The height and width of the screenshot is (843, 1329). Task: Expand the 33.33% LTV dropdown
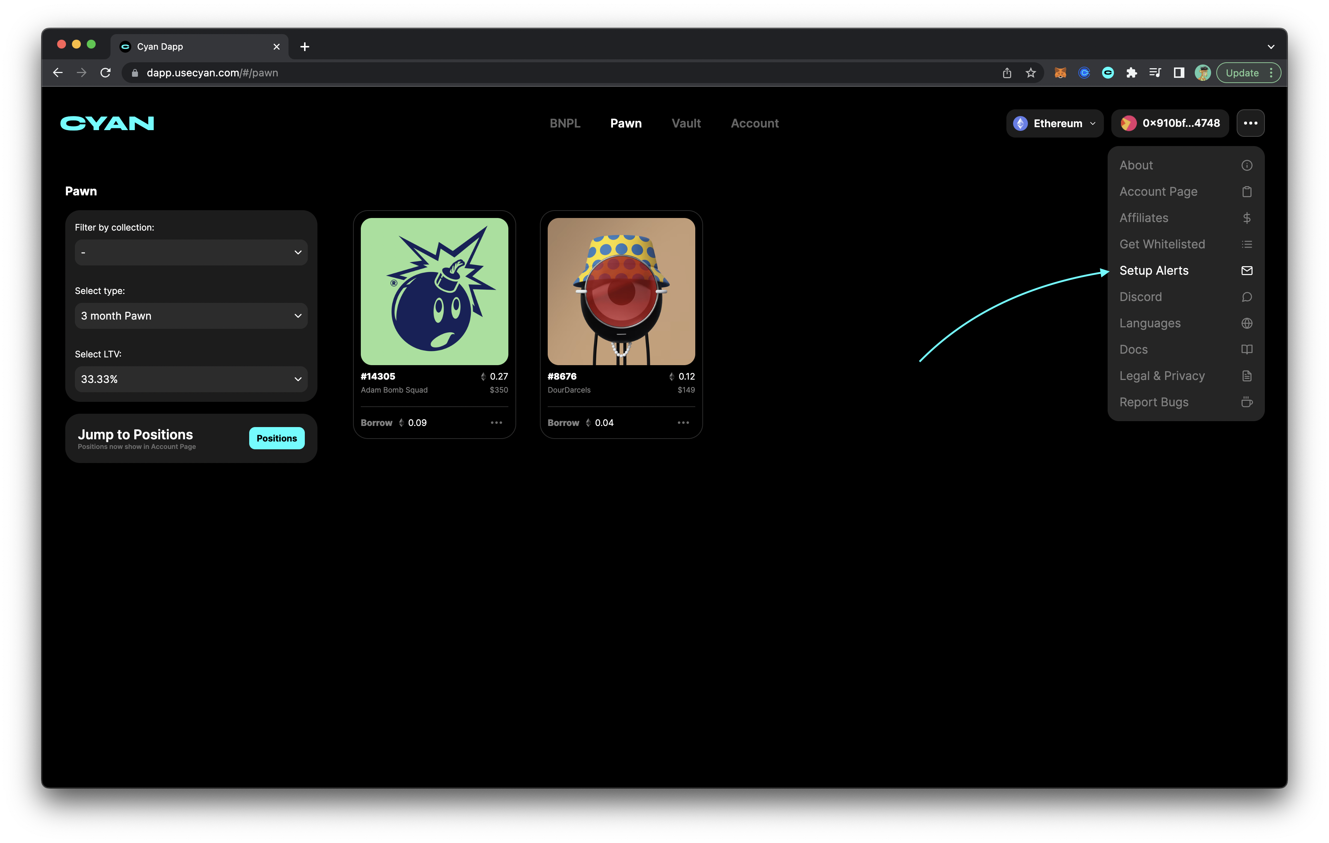(x=191, y=379)
